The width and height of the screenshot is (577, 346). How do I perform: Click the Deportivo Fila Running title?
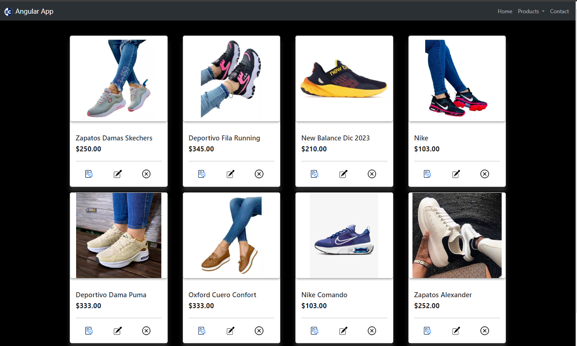click(x=224, y=138)
